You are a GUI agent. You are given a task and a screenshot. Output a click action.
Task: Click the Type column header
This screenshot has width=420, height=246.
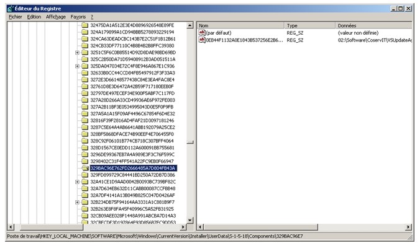[310, 25]
